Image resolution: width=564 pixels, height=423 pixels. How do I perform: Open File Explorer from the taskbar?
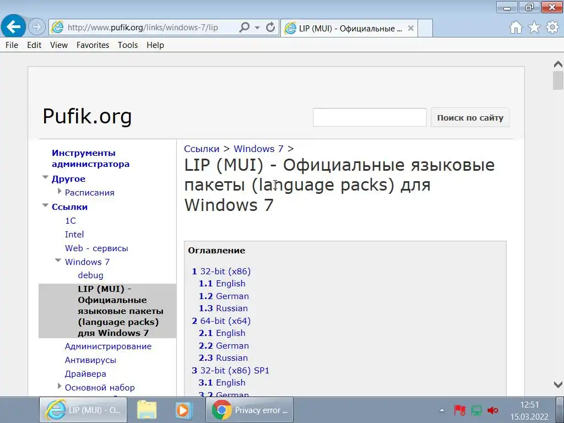[147, 410]
